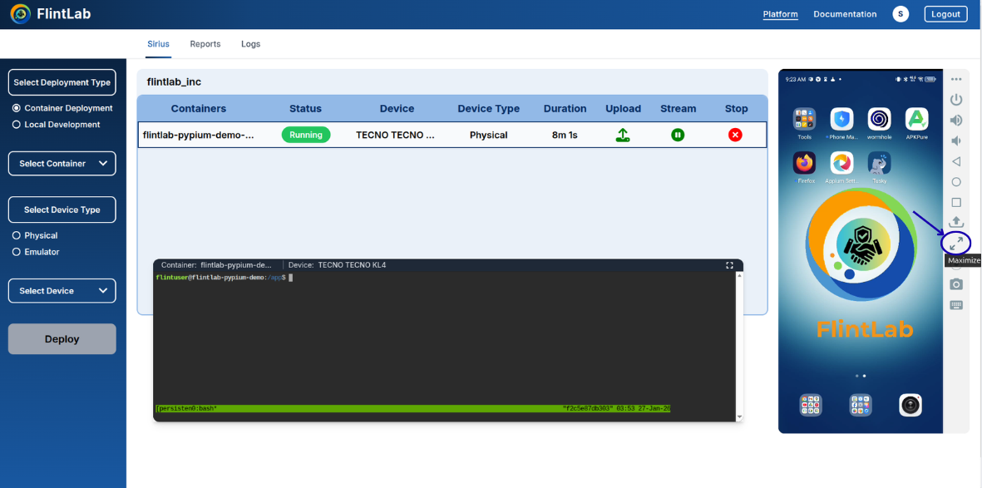Screen dimensions: 982x488
Task: Lower device volume with Volume Down icon
Action: (955, 140)
